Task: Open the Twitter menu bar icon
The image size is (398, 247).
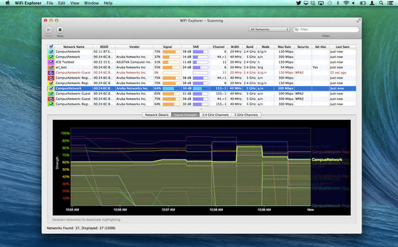Action: coord(298,3)
